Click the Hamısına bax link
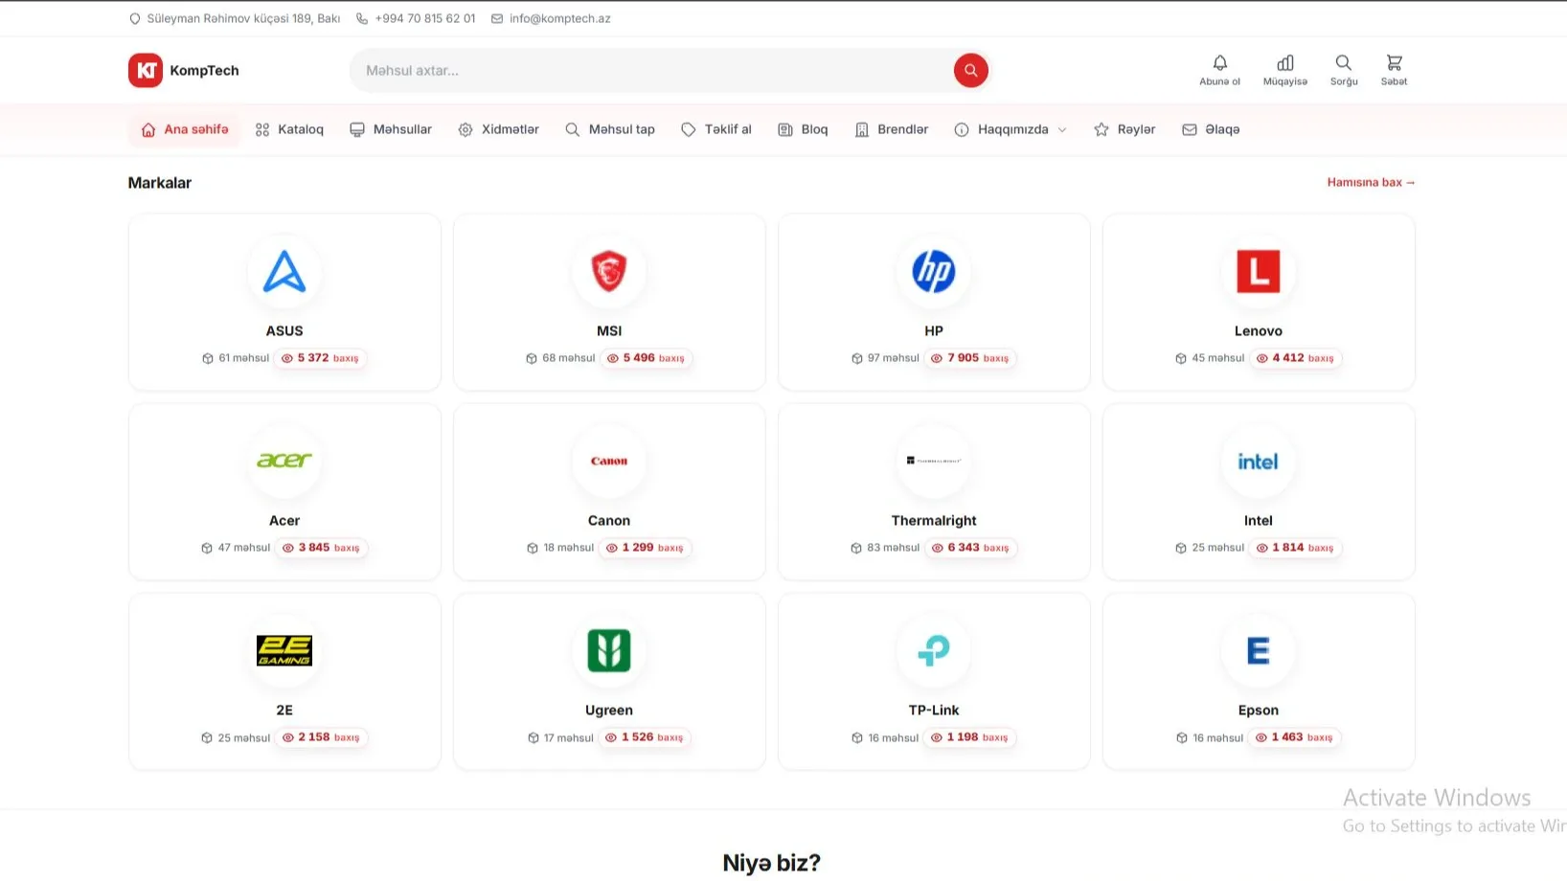 1371,182
